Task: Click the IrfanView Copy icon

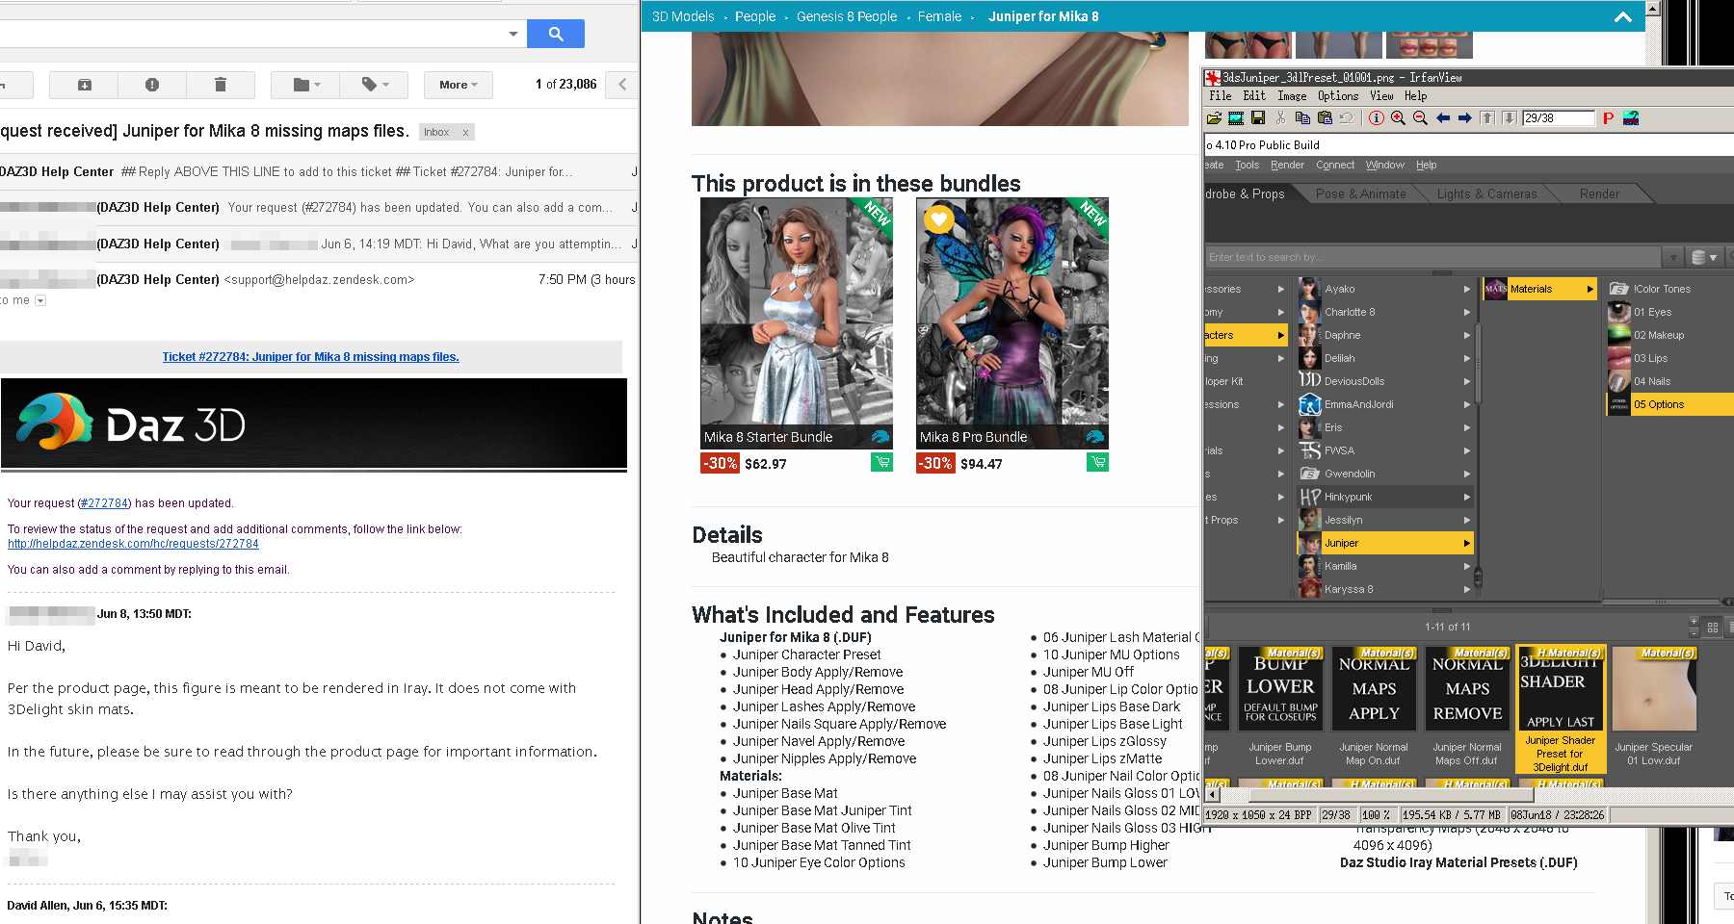Action: (1302, 118)
